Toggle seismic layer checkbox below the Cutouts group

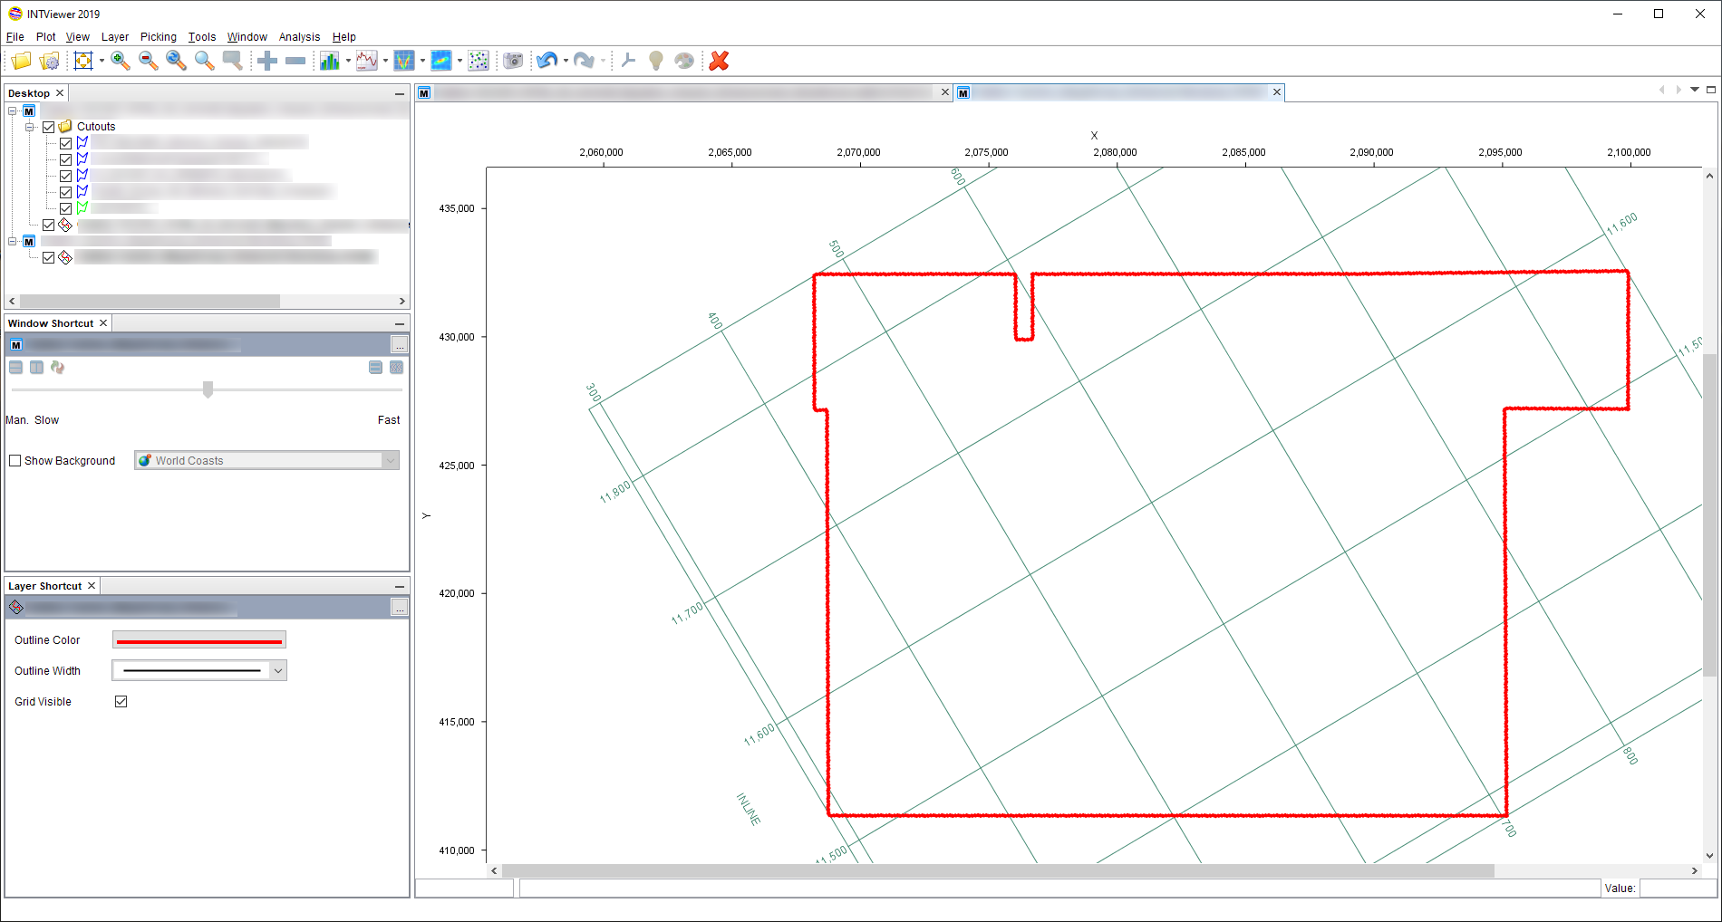click(49, 225)
